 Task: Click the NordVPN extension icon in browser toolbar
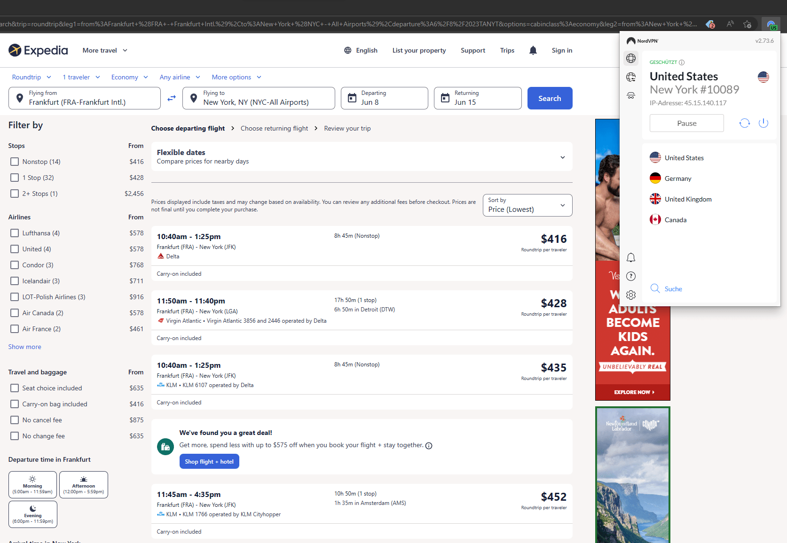point(771,24)
